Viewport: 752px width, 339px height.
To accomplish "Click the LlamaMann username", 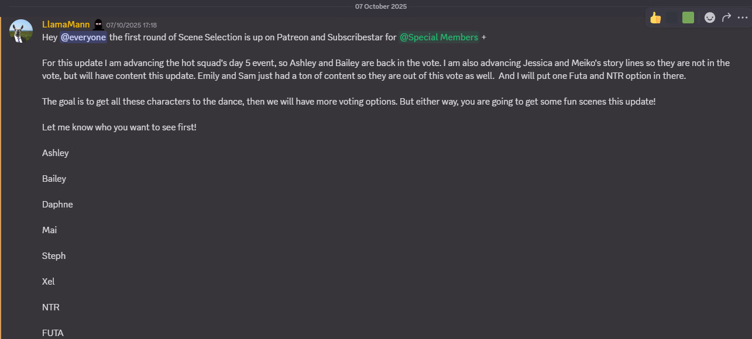I will [x=66, y=25].
